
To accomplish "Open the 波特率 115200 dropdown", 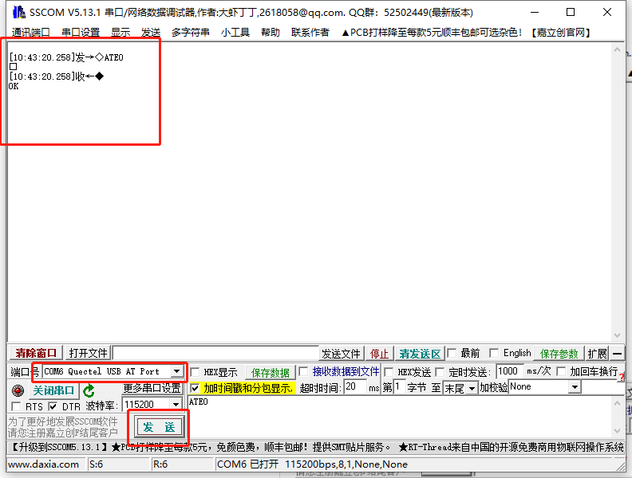I will [x=176, y=405].
